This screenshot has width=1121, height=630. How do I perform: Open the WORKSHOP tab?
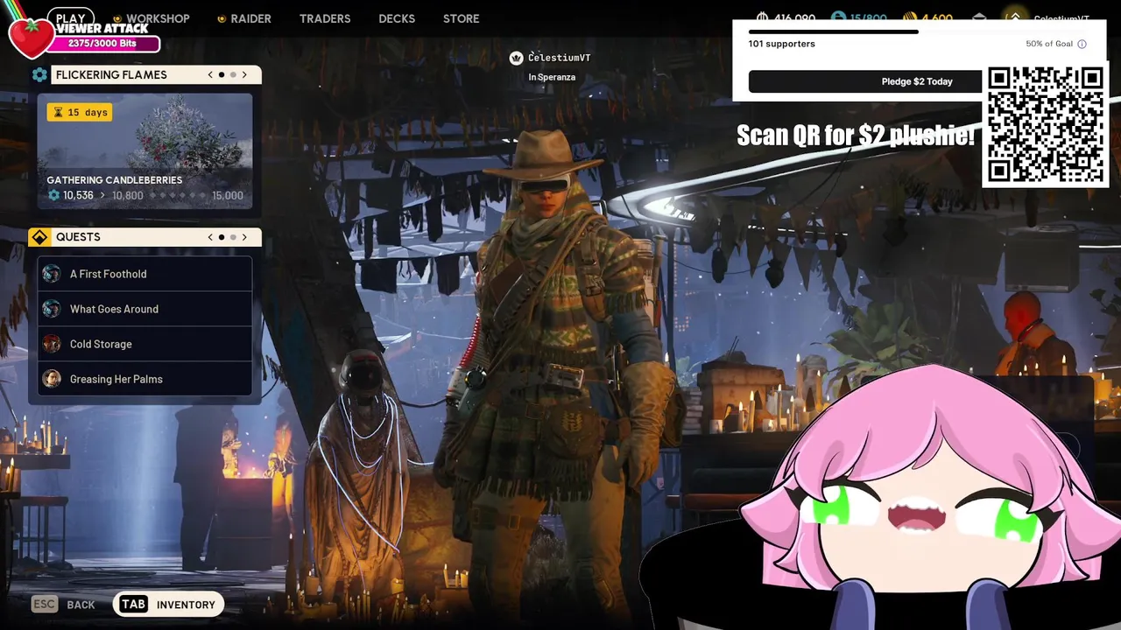[158, 18]
